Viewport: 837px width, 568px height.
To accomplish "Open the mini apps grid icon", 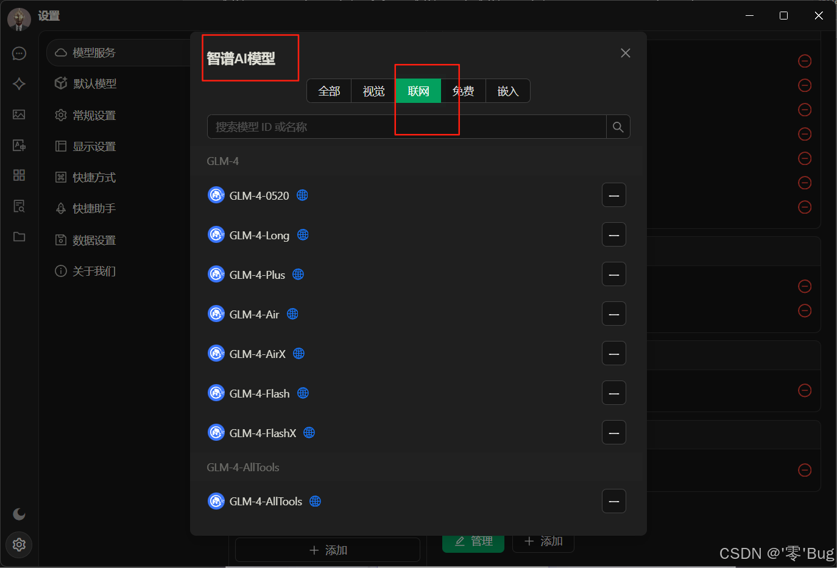I will 19,175.
